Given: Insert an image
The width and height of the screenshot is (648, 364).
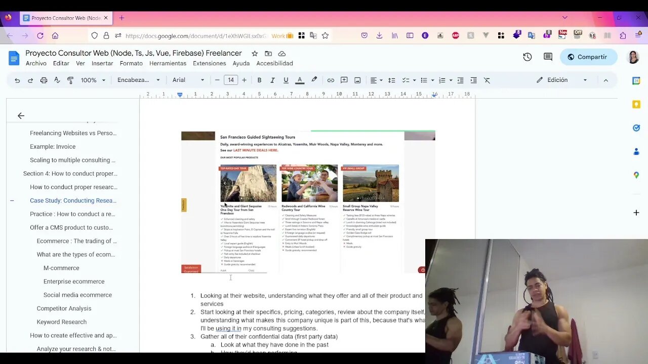Looking at the screenshot, I should (x=357, y=80).
